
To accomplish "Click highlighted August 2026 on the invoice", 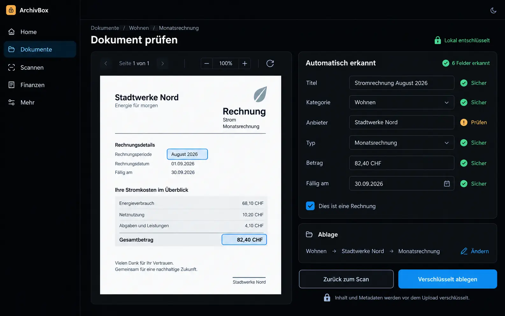I will 187,154.
